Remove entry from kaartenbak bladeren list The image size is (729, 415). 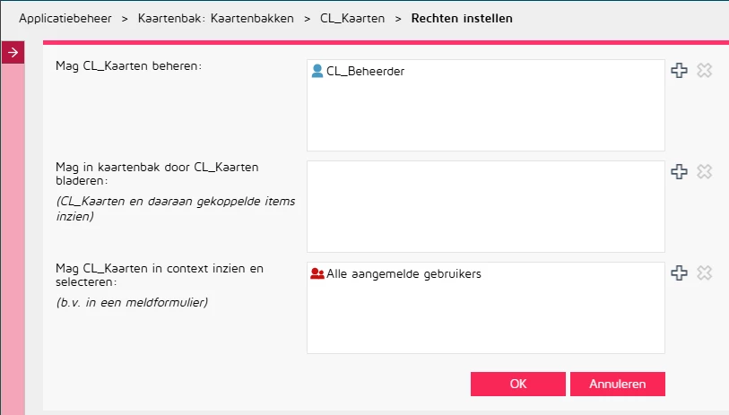[705, 171]
